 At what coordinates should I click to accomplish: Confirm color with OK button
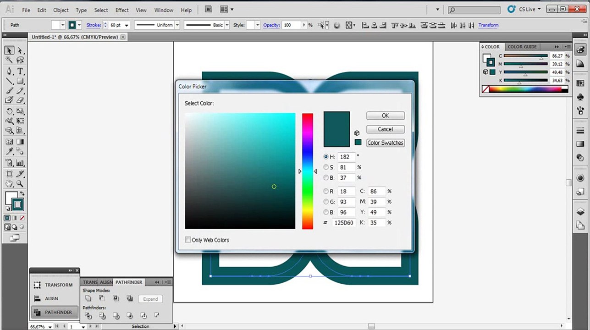(385, 115)
